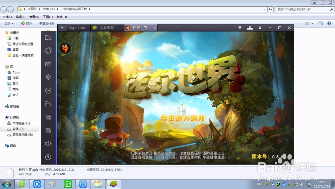Click the rotate screen icon in sidebar
335x189 pixels.
(48, 51)
